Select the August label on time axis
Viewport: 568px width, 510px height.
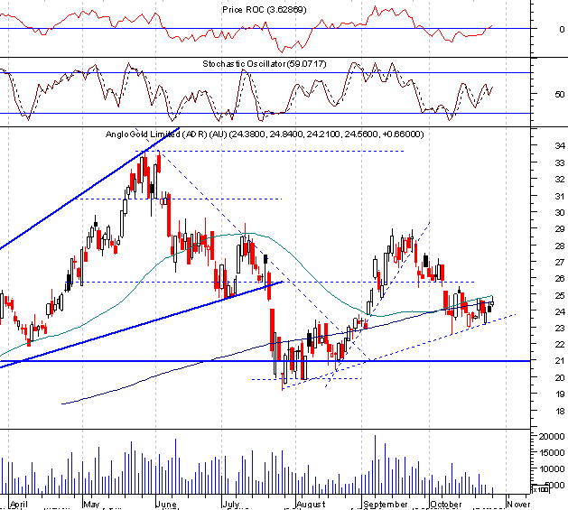click(311, 505)
